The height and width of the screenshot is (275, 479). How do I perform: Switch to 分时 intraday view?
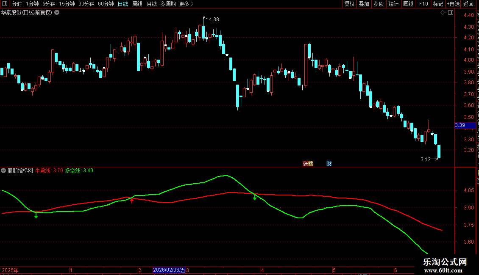click(17, 4)
